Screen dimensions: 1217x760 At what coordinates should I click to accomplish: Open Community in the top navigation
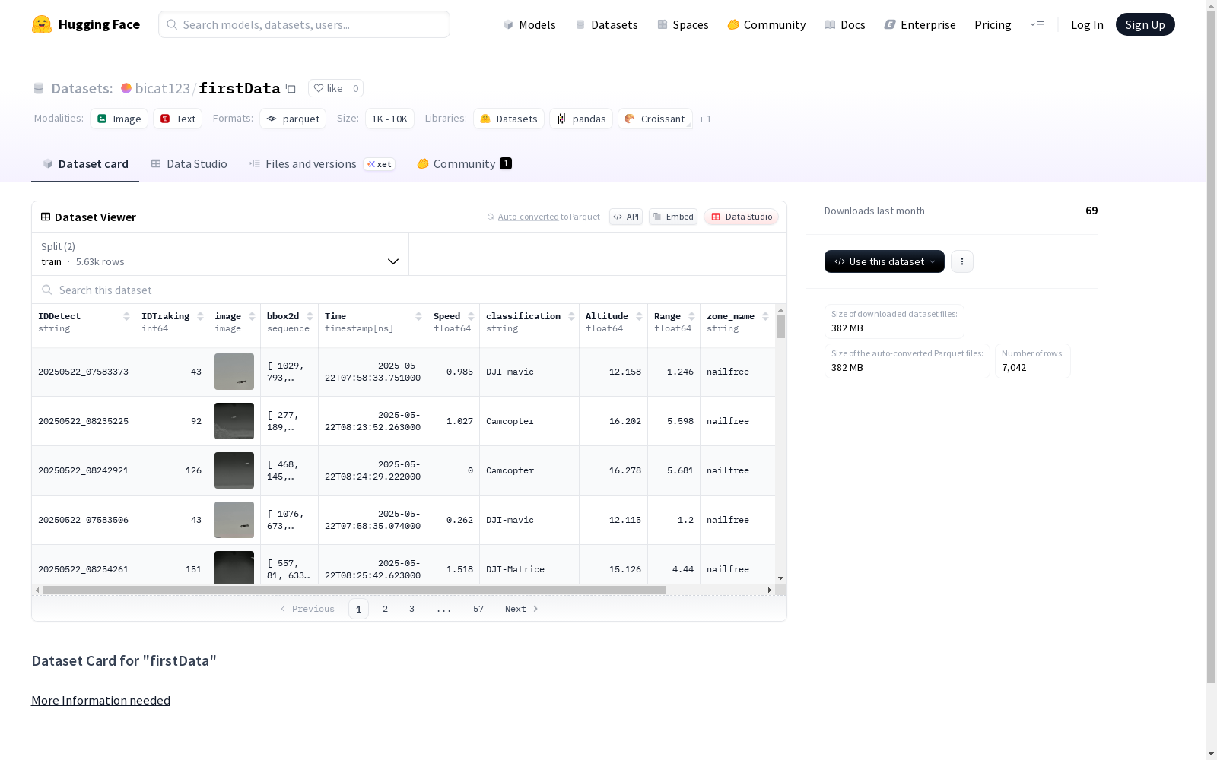tap(767, 24)
